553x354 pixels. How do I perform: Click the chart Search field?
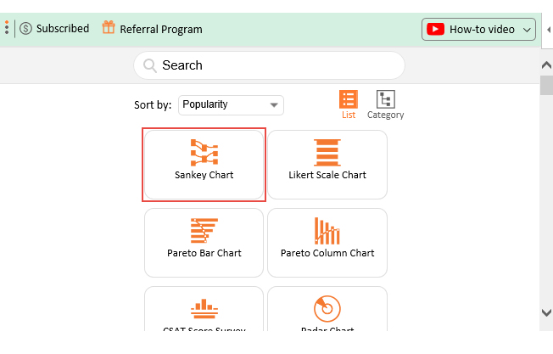(269, 65)
